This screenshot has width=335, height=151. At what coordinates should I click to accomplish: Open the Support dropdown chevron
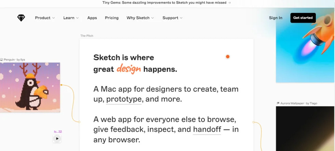click(x=181, y=18)
